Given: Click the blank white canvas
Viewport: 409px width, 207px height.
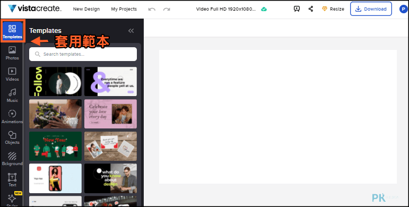Looking at the screenshot, I should (x=278, y=117).
